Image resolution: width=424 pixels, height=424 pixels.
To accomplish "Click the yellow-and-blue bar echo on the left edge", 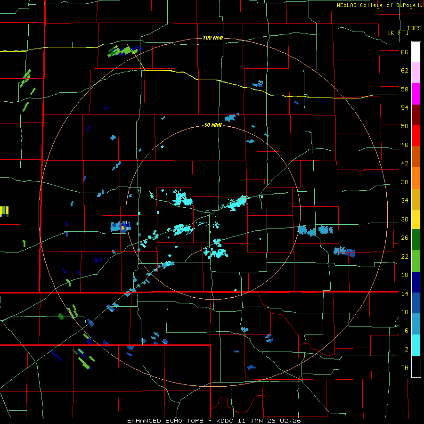I will tap(4, 211).
